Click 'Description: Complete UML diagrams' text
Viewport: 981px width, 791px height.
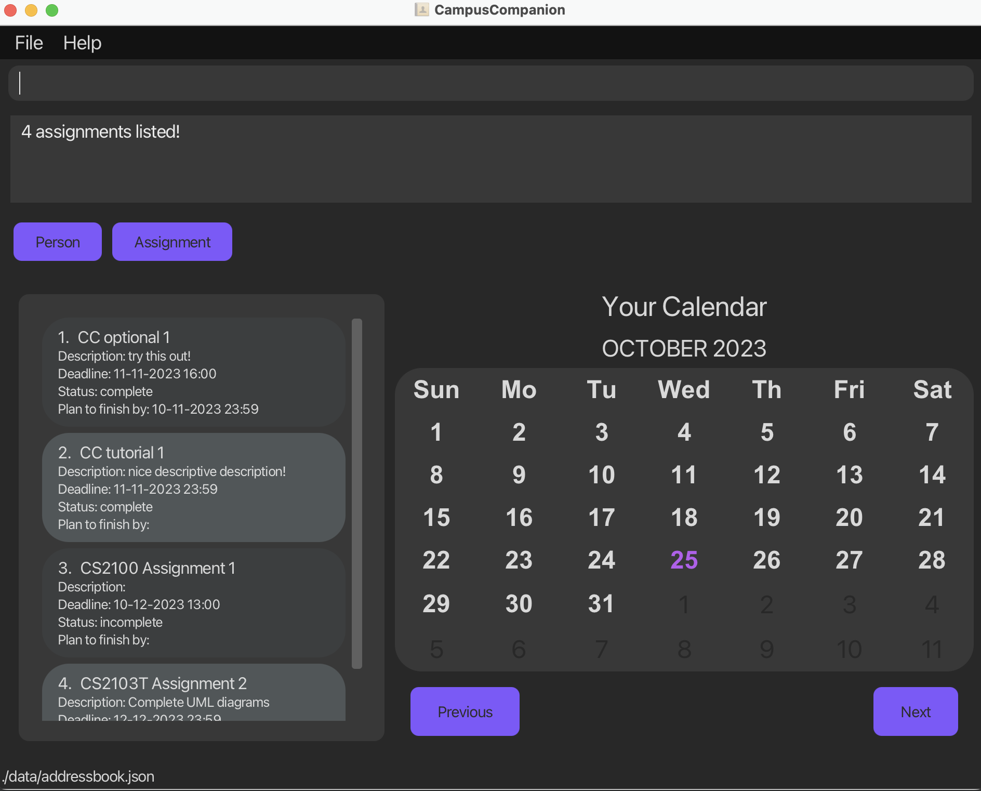click(164, 702)
